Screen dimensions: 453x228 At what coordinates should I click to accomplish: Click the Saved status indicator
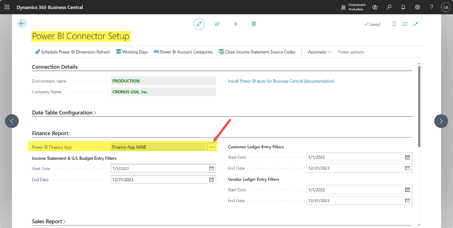pos(372,24)
